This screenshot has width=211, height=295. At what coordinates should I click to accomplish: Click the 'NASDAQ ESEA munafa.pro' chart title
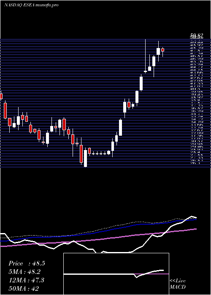pos(31,5)
